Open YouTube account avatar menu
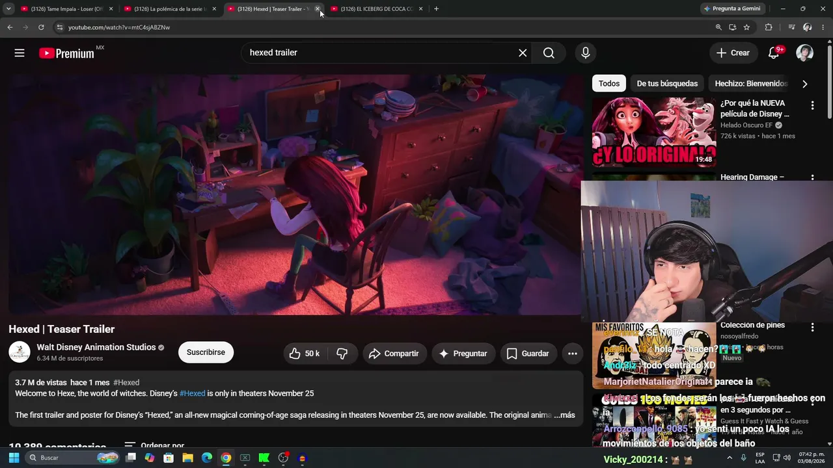This screenshot has height=468, width=833. pos(805,53)
